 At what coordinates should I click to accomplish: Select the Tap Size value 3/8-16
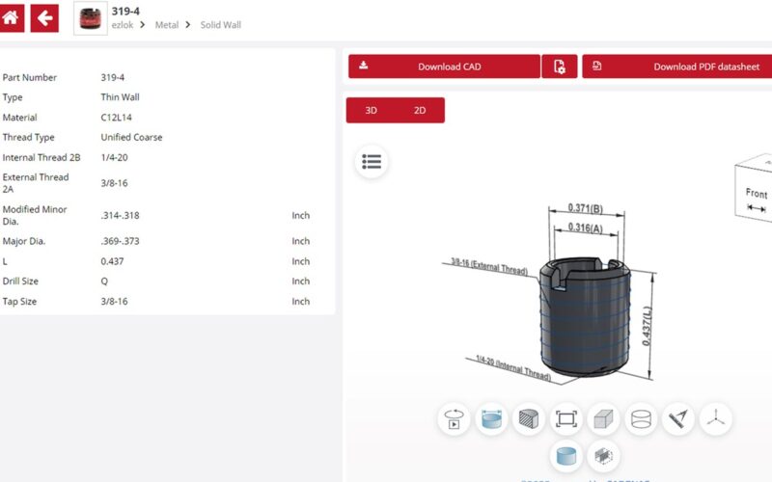[x=114, y=301]
